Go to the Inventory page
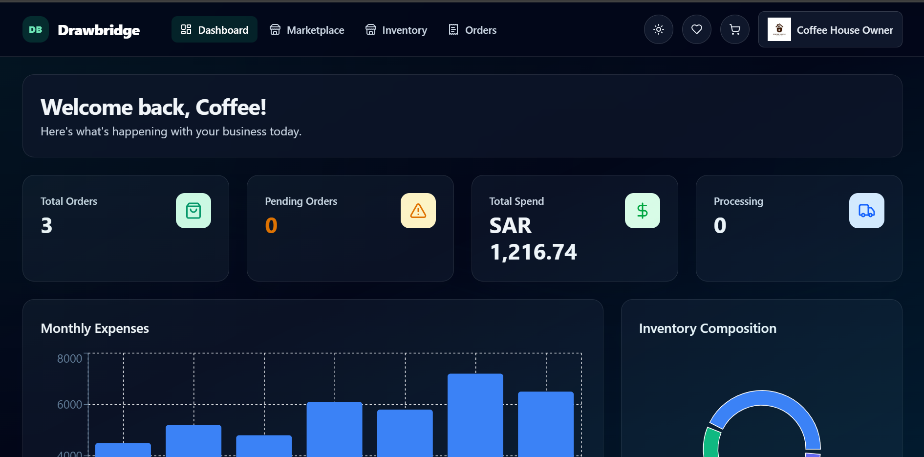 [x=396, y=30]
